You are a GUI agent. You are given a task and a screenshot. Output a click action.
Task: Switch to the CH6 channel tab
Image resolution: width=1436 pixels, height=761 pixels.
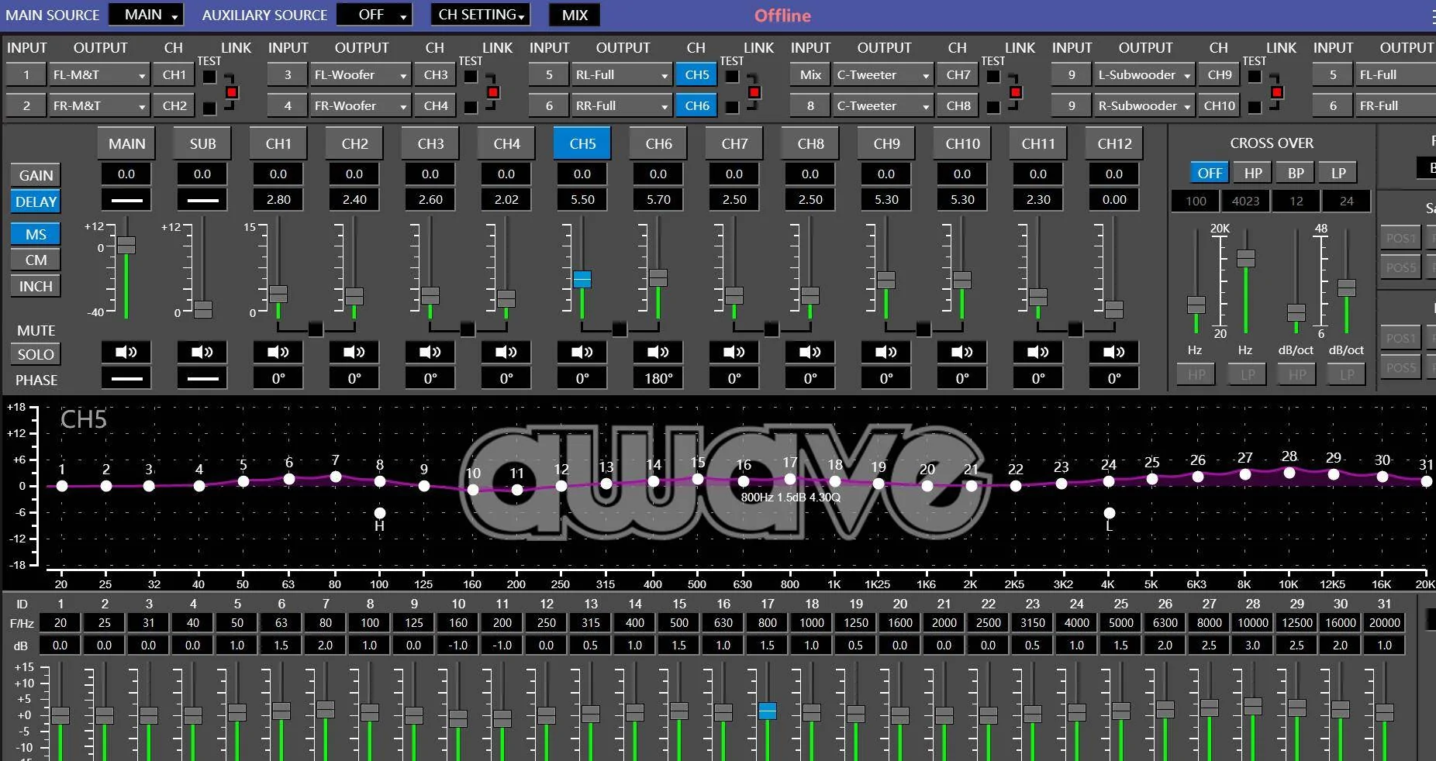click(x=658, y=143)
